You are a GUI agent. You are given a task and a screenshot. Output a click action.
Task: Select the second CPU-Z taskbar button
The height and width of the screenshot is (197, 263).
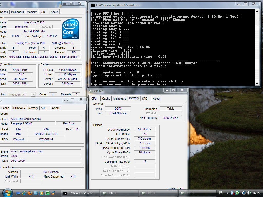(158, 193)
